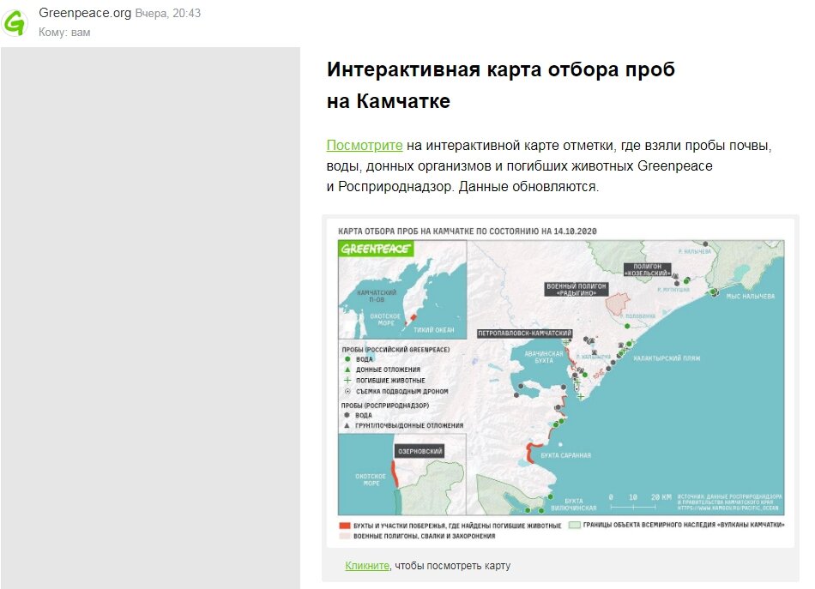The height and width of the screenshot is (589, 815).
Task: Click the recipient line 'Кому: вам'
Action: (x=64, y=33)
